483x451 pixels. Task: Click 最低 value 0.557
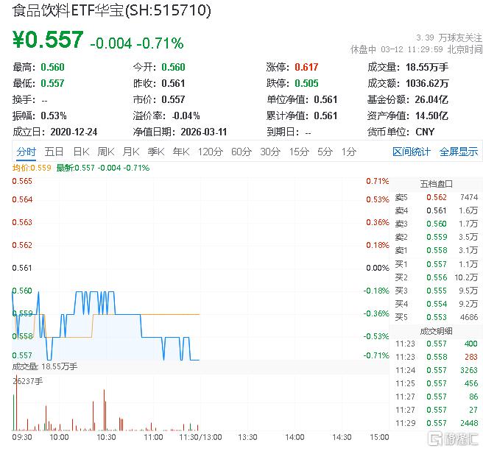tap(53, 83)
